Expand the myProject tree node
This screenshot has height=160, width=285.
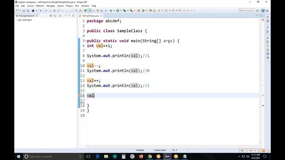(17, 20)
